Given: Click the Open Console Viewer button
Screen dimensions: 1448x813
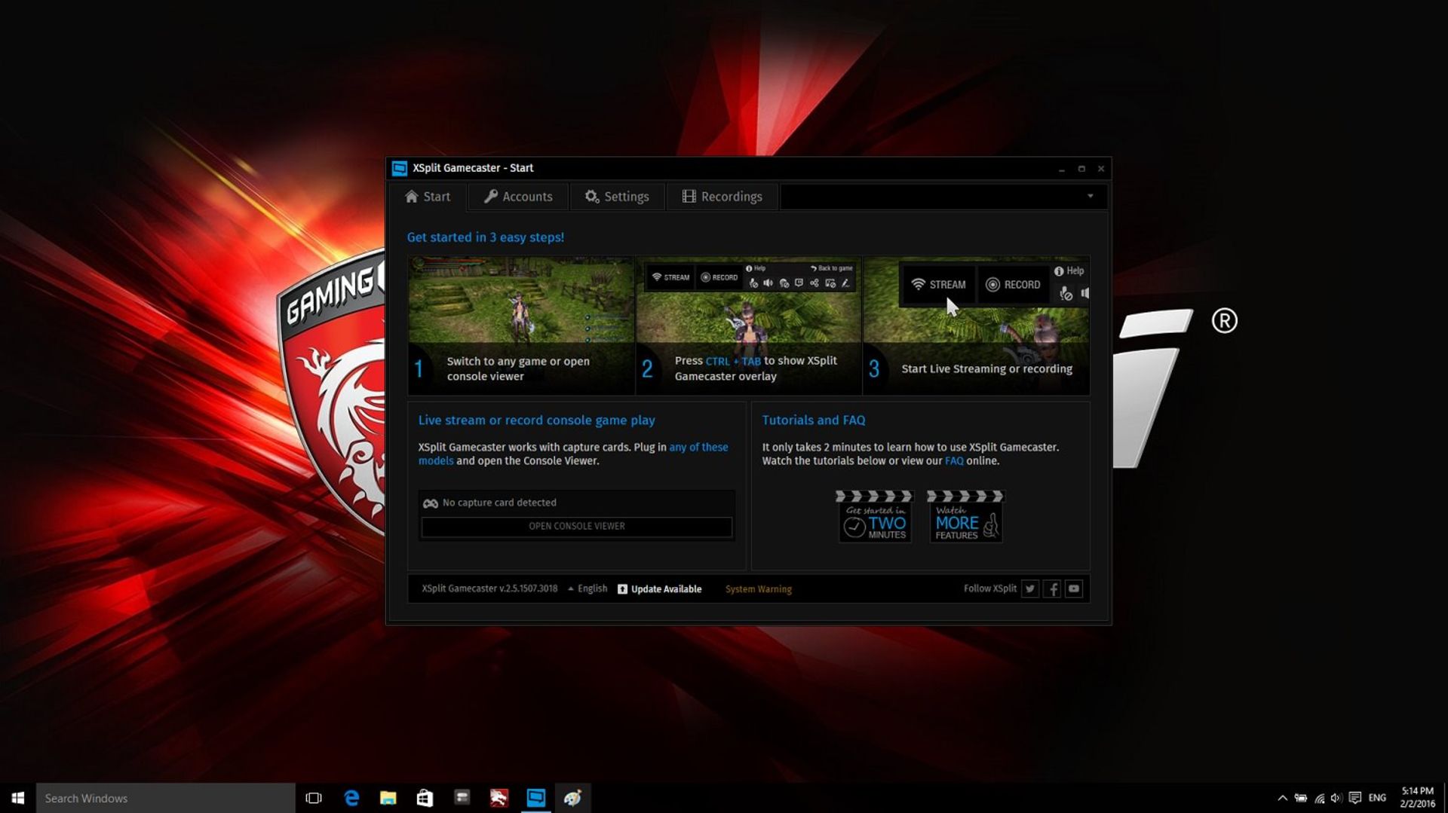Looking at the screenshot, I should pyautogui.click(x=577, y=527).
